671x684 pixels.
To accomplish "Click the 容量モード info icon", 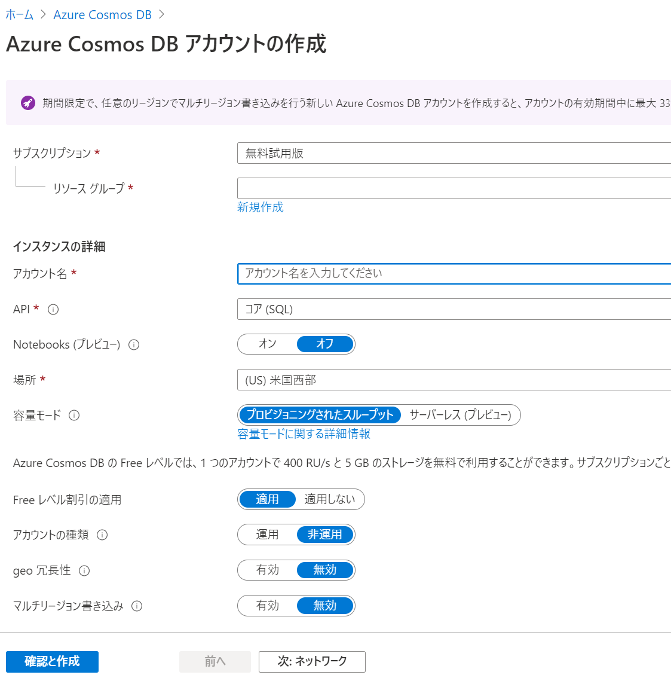I will (x=74, y=416).
